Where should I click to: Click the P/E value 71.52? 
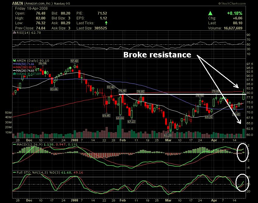102,13
